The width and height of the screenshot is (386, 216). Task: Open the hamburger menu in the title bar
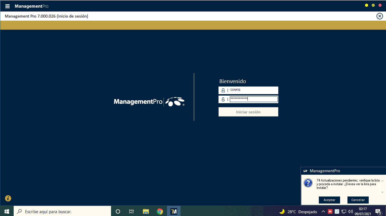tap(7, 6)
